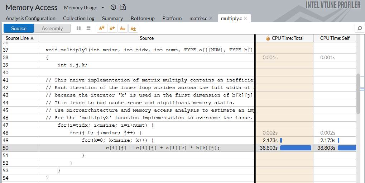Image resolution: width=365 pixels, height=183 pixels.
Task: Go to the next smaller hotspot
Action: (x=123, y=28)
